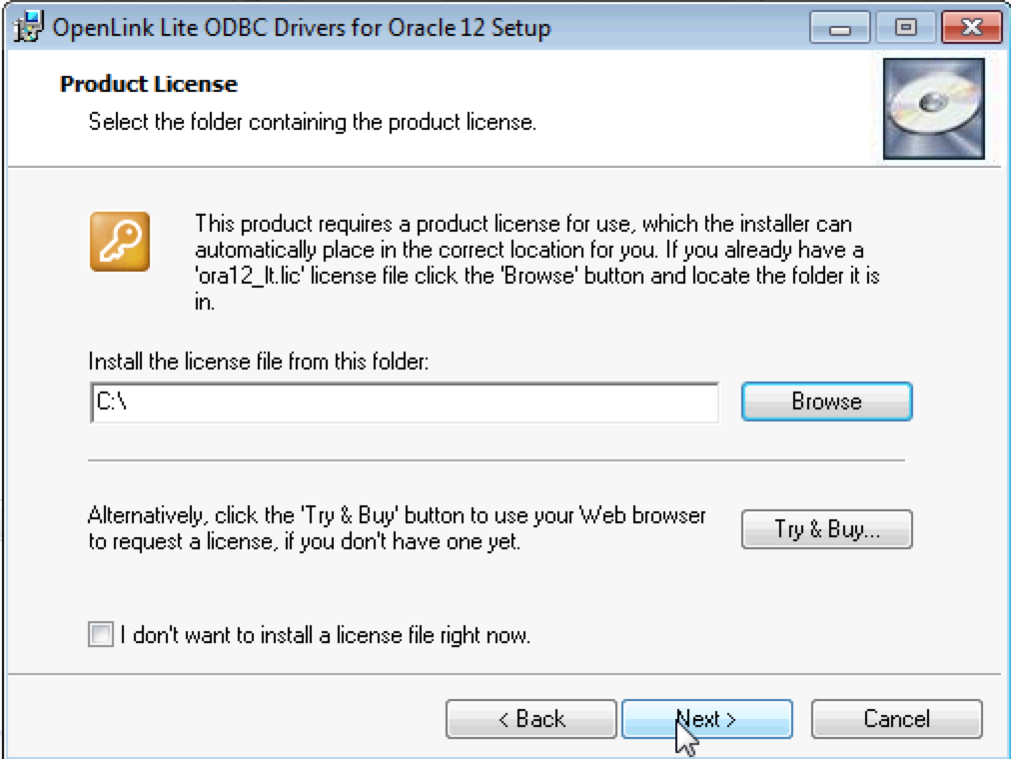The width and height of the screenshot is (1011, 759).
Task: Click the CD disc image in the header
Action: pos(933,108)
